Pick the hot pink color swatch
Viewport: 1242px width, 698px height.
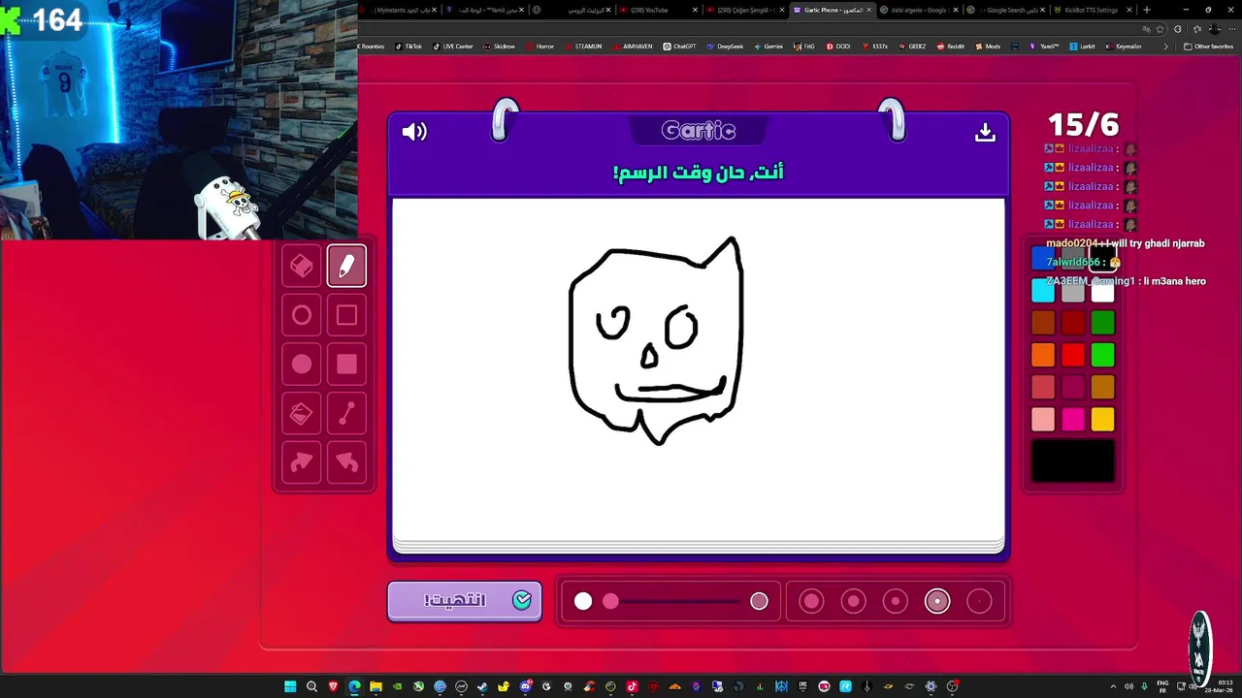1073,419
